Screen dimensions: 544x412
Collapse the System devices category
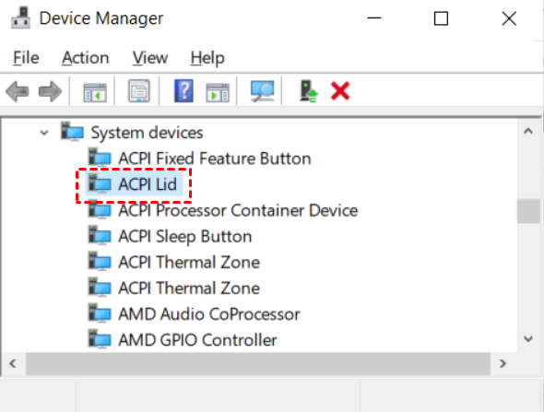[x=44, y=133]
